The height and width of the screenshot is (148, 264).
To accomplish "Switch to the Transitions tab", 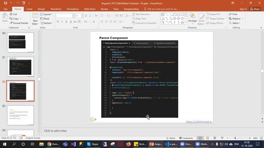I will point(56,9).
